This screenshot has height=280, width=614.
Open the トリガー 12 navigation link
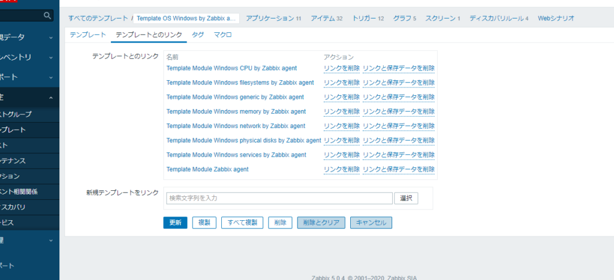pos(368,19)
